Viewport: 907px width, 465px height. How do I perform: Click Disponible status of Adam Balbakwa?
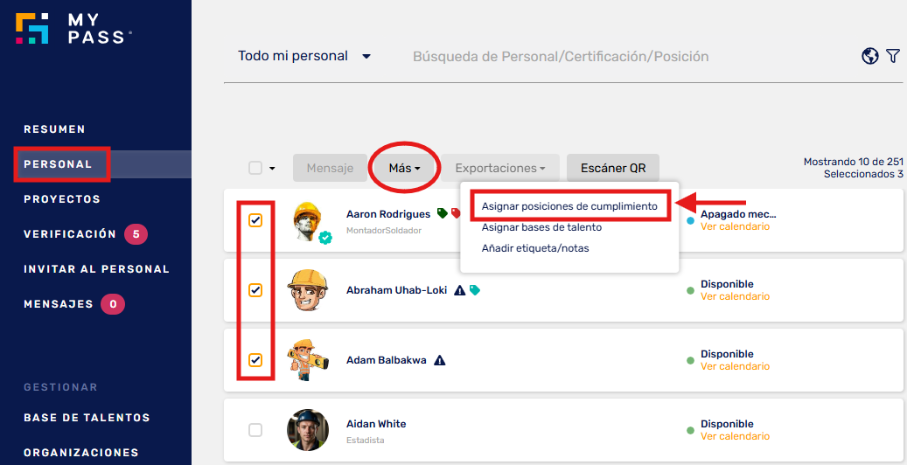727,354
